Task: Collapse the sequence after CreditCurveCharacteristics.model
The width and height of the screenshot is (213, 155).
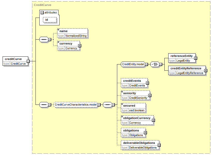Action: [113, 105]
